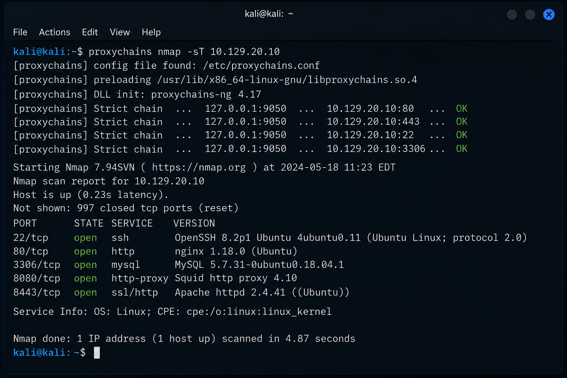
Task: Click the kali@kali: ~ window title
Action: 269,14
